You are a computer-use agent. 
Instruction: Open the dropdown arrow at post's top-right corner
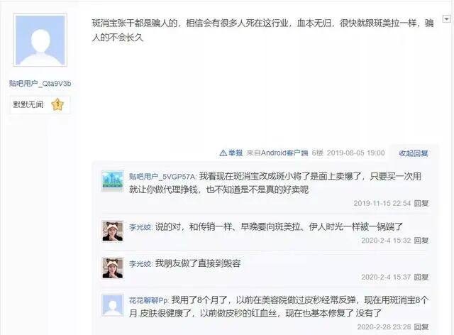point(446,19)
